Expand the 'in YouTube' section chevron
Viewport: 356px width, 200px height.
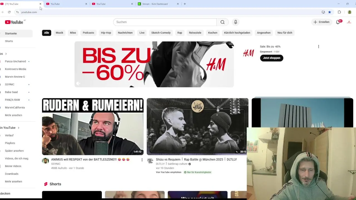(x=18, y=128)
